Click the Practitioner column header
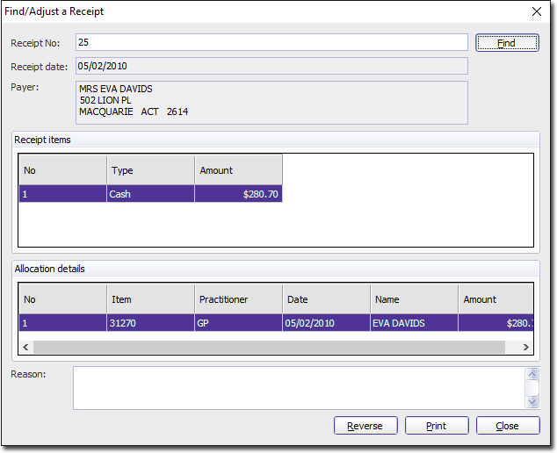Image resolution: width=557 pixels, height=453 pixels. pyautogui.click(x=238, y=299)
